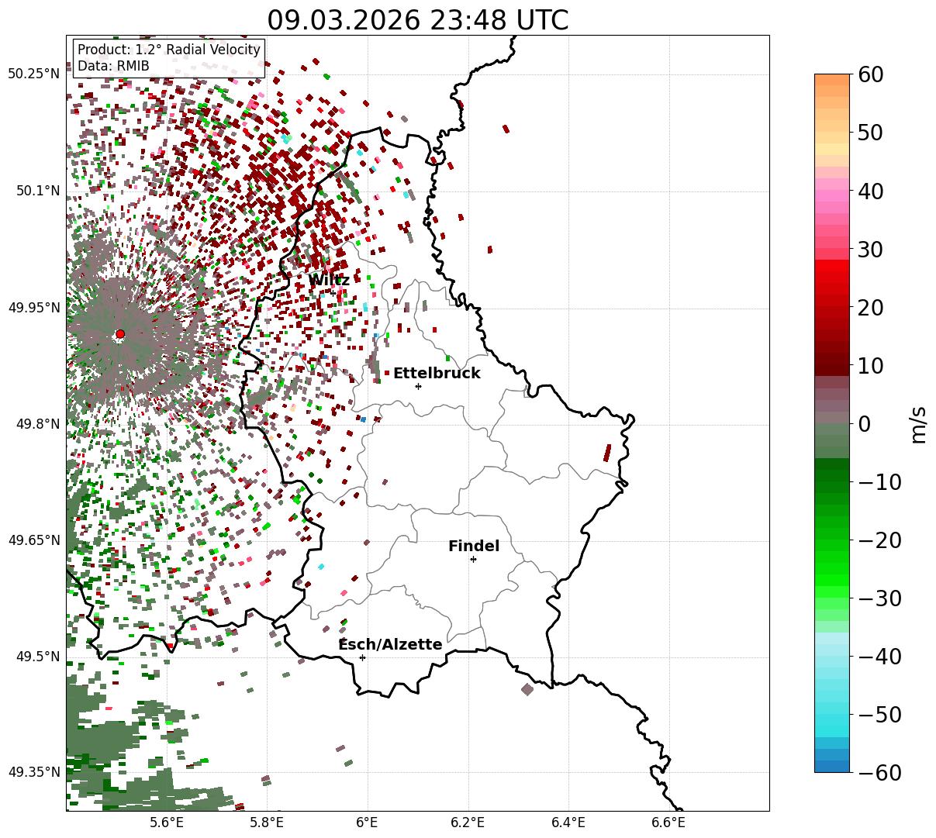Click the Ettelbruck cross marker
The height and width of the screenshot is (838, 936).
[418, 386]
